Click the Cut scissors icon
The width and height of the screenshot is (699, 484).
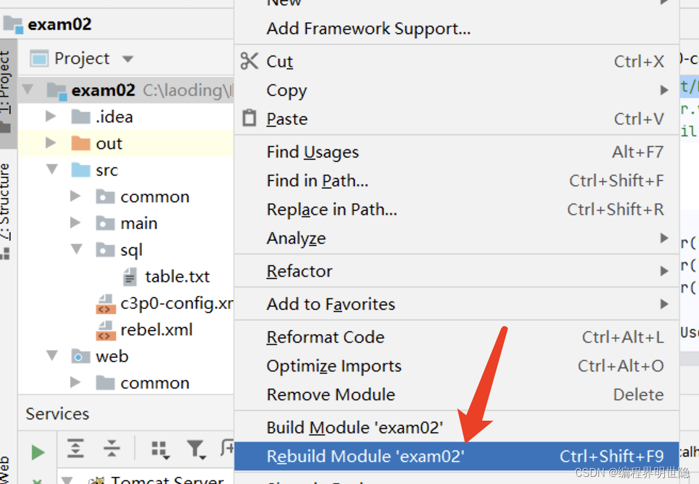click(x=249, y=61)
